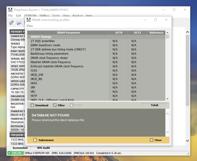Click the gear icon in the main toolbar
The width and height of the screenshot is (197, 161).
[x=11, y=23]
